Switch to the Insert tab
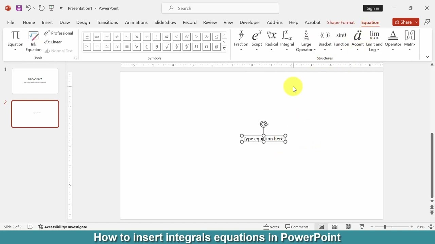 pos(47,22)
